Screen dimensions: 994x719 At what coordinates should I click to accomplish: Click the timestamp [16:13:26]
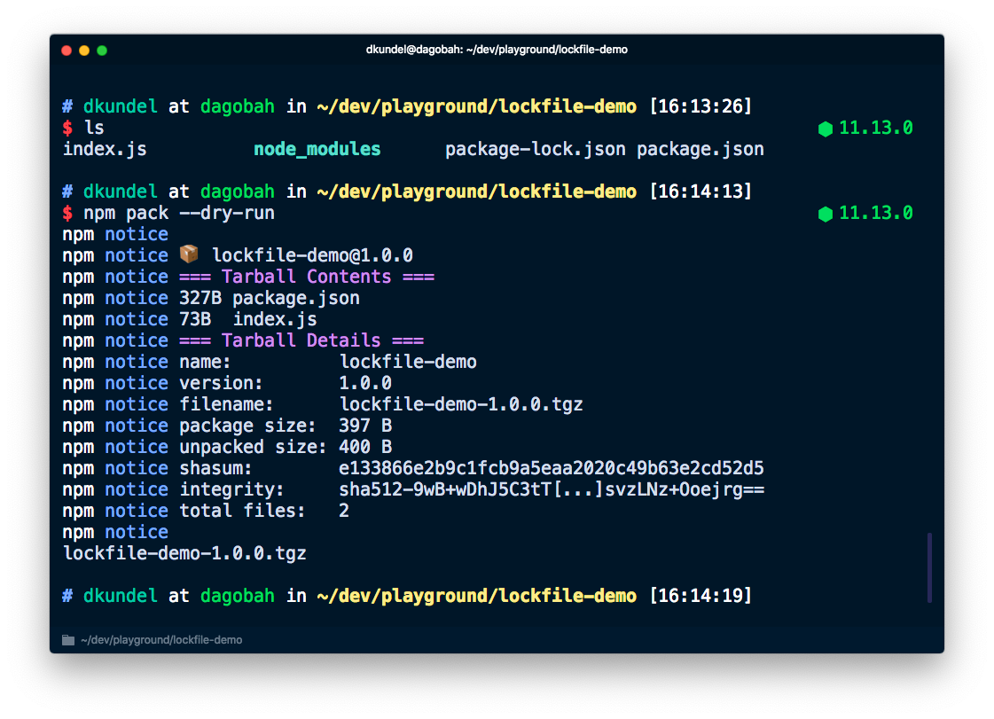pos(700,106)
